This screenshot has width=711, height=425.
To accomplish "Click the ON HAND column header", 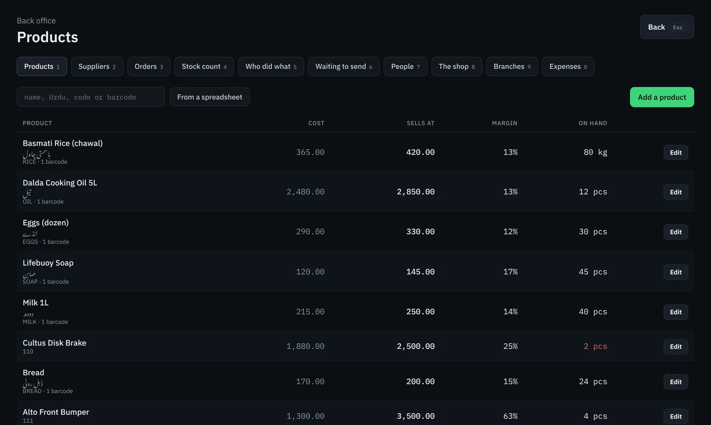I will point(593,123).
